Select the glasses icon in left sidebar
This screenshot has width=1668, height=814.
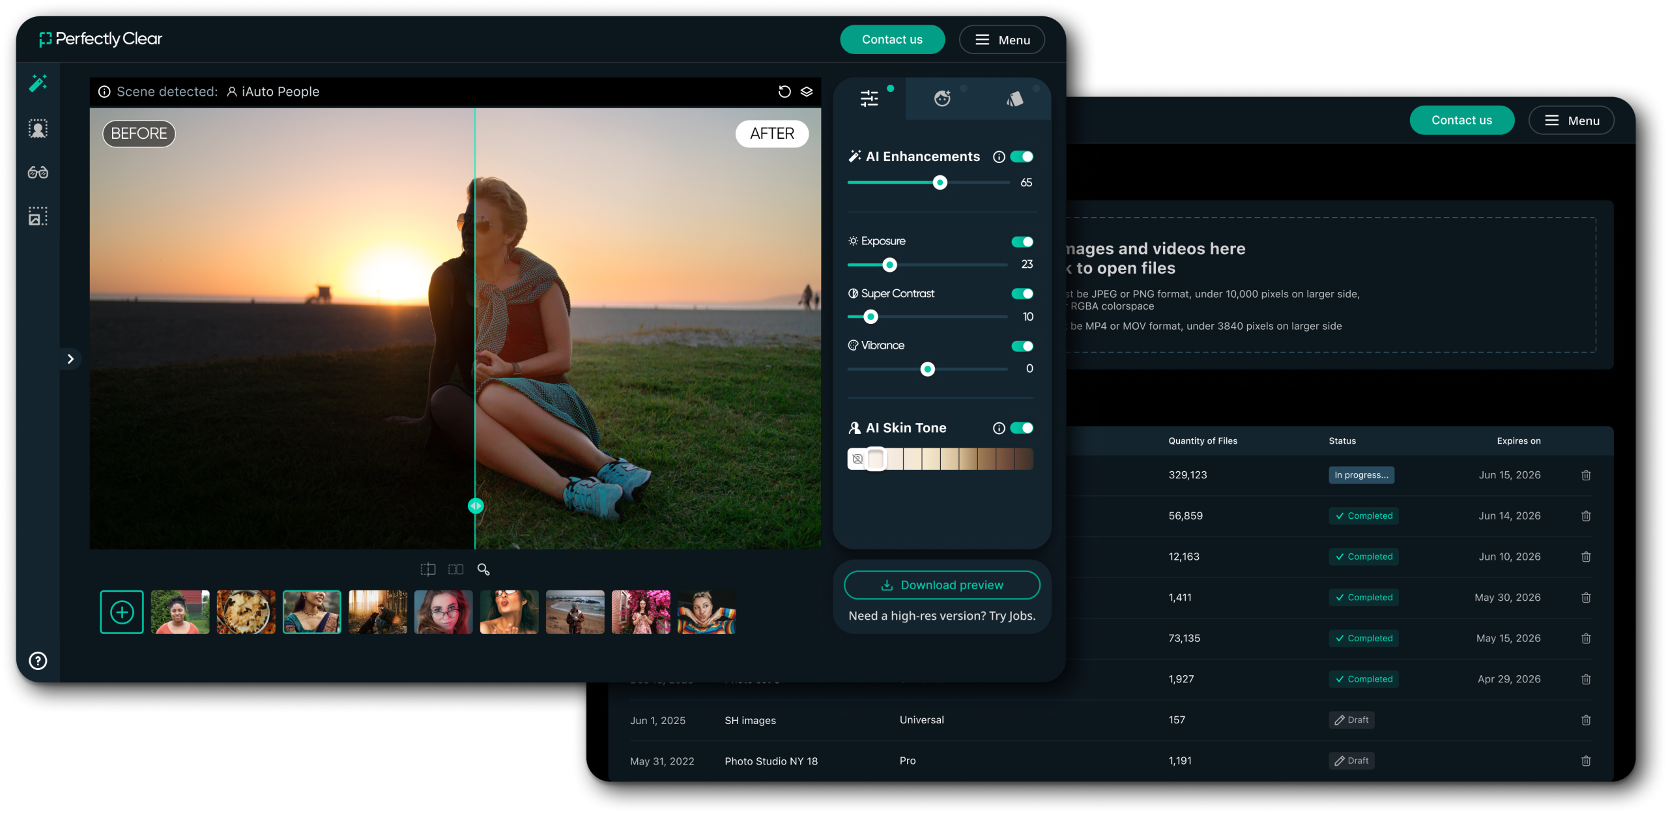[x=38, y=172]
